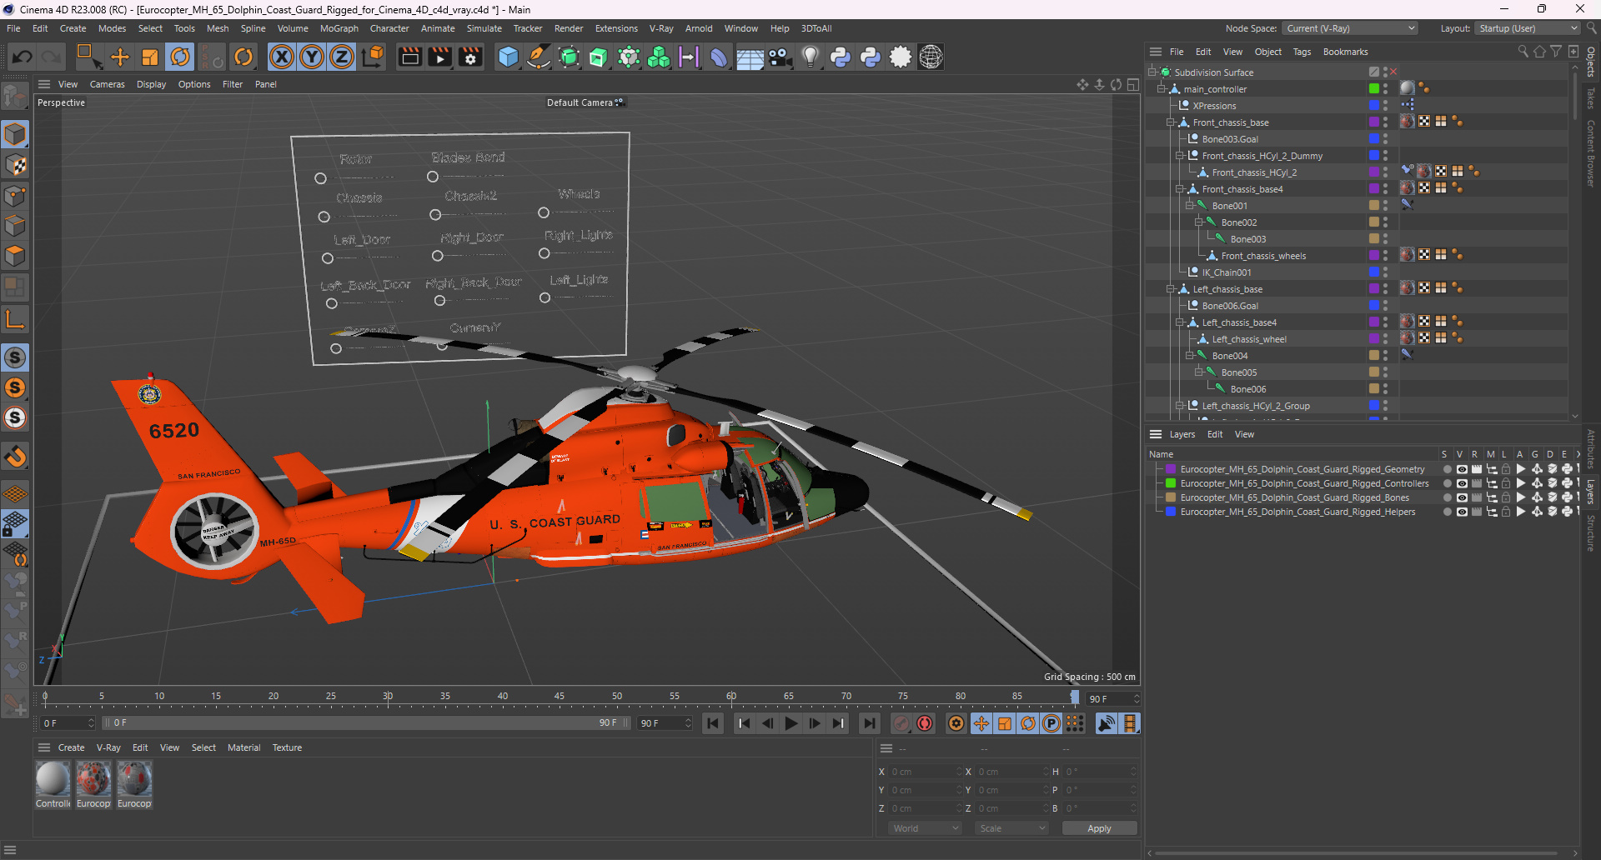Search objects using magnifier icon
This screenshot has height=860, width=1601.
pos(1523,52)
